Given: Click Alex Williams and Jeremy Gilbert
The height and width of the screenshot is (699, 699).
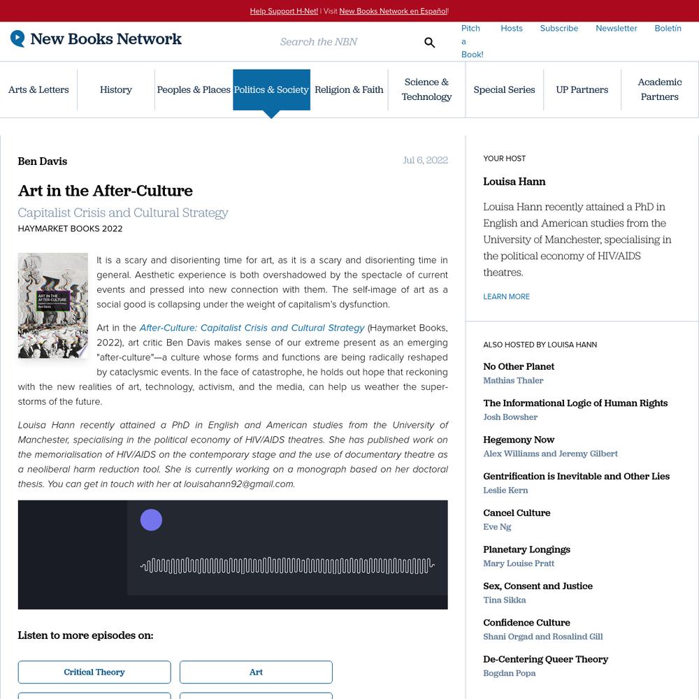Looking at the screenshot, I should (x=551, y=454).
